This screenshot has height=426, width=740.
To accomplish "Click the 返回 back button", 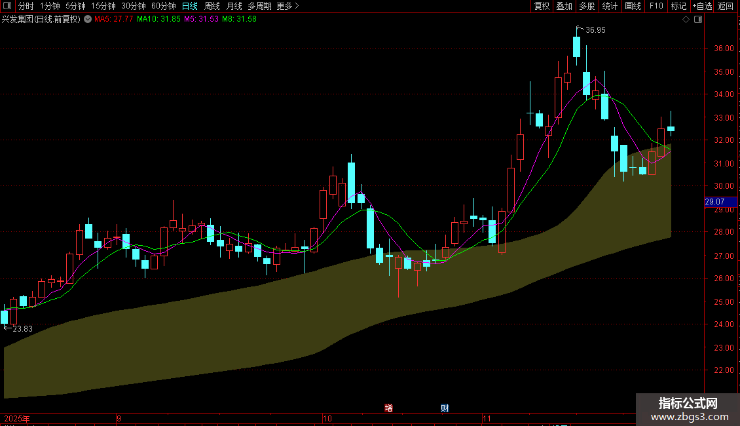I will point(726,6).
